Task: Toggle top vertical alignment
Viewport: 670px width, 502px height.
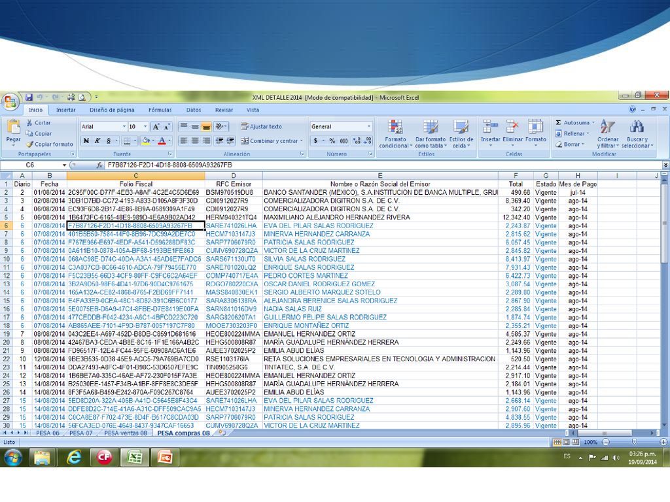Action: coord(184,126)
